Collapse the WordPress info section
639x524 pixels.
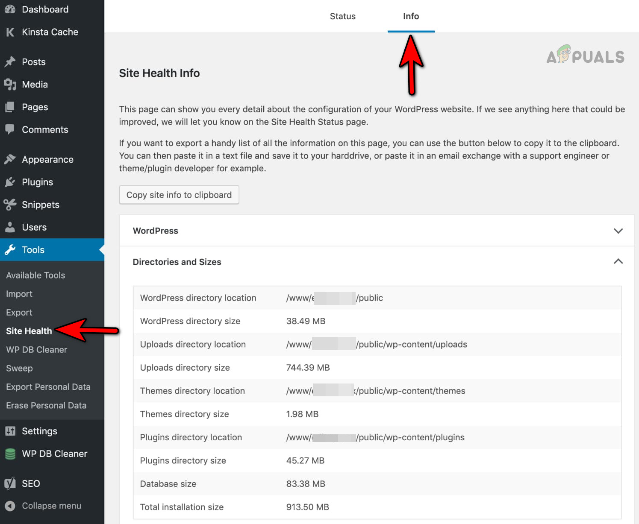[x=618, y=231]
